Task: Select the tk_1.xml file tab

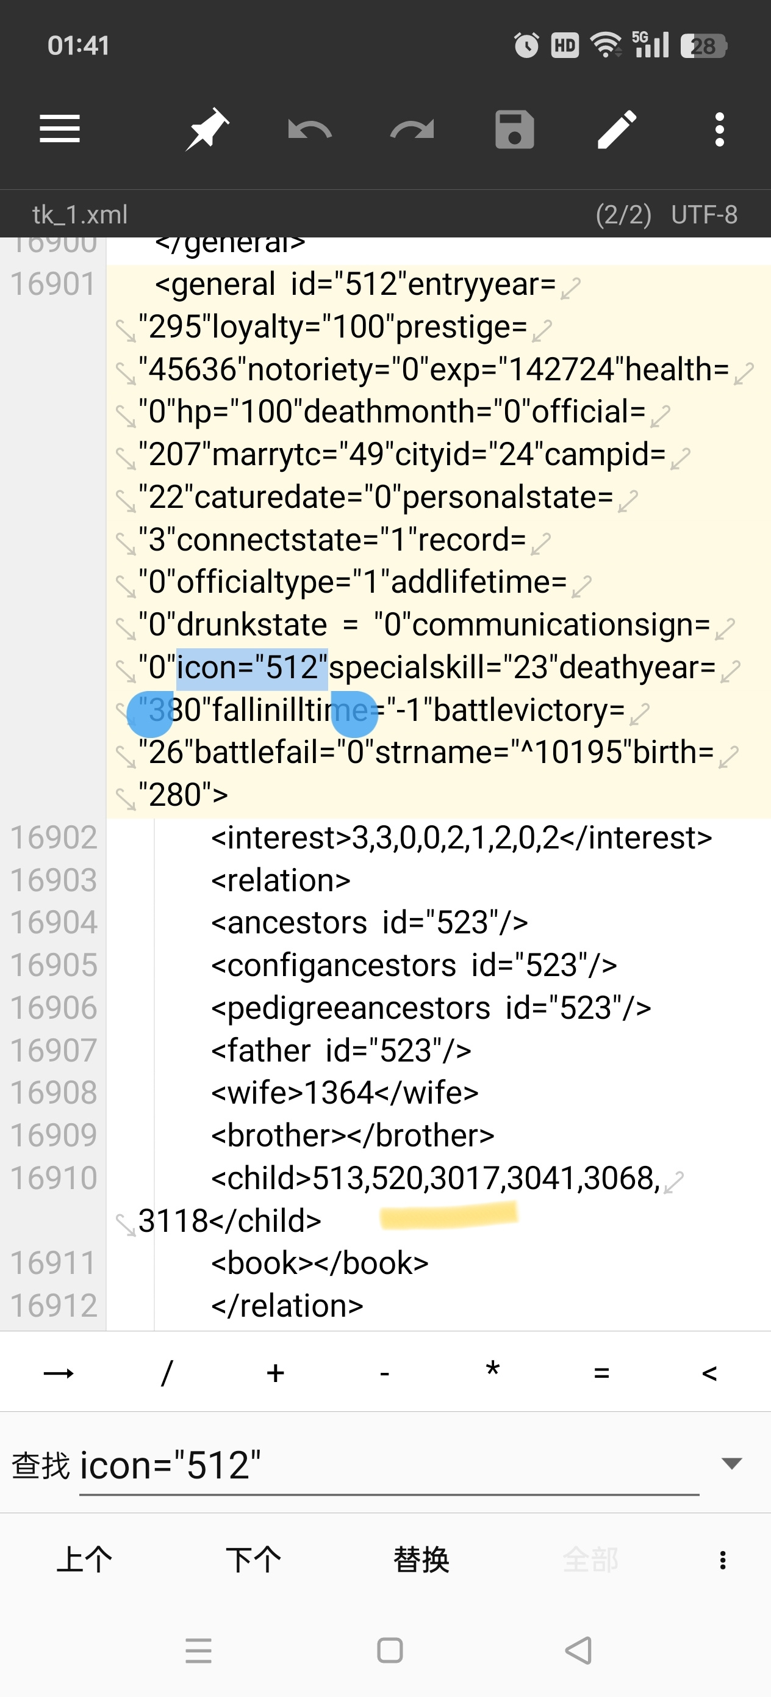Action: tap(80, 215)
